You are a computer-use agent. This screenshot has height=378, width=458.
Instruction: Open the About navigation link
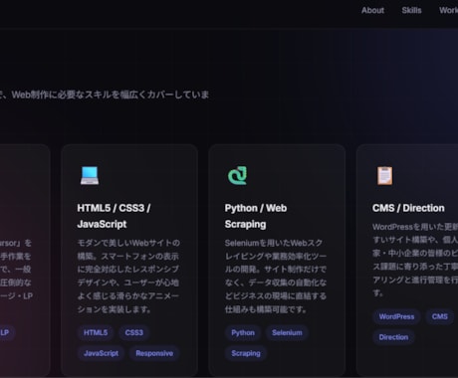[x=372, y=10]
